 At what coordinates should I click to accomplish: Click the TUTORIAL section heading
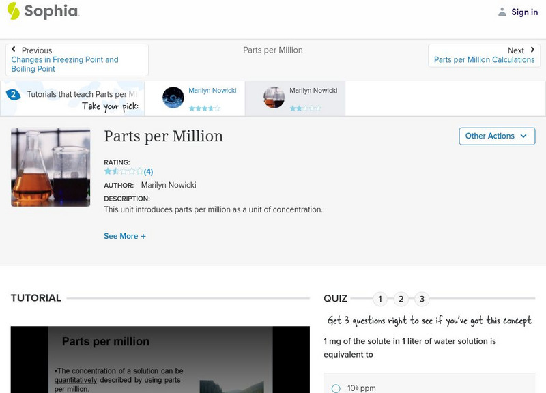pyautogui.click(x=35, y=298)
